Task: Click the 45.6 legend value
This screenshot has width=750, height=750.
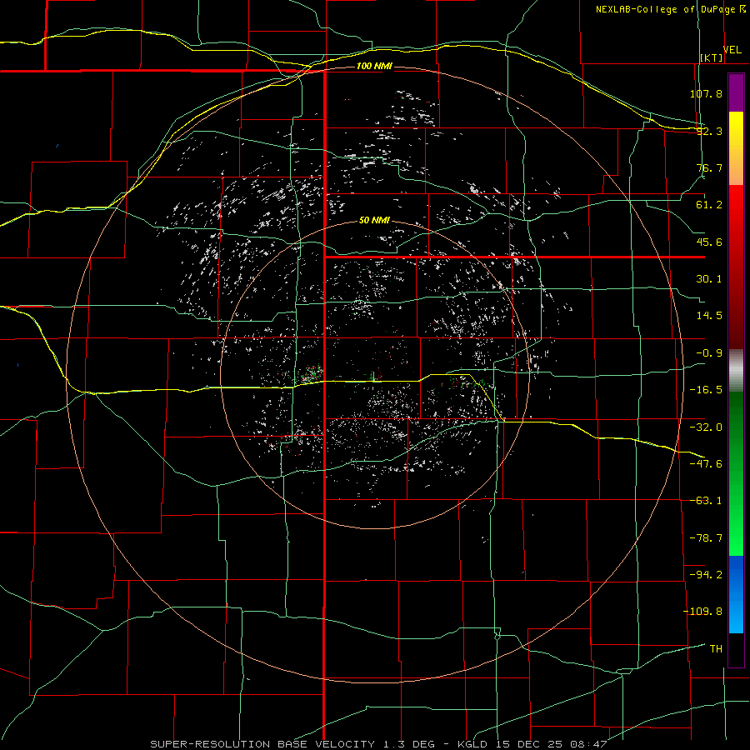Action: 709,242
